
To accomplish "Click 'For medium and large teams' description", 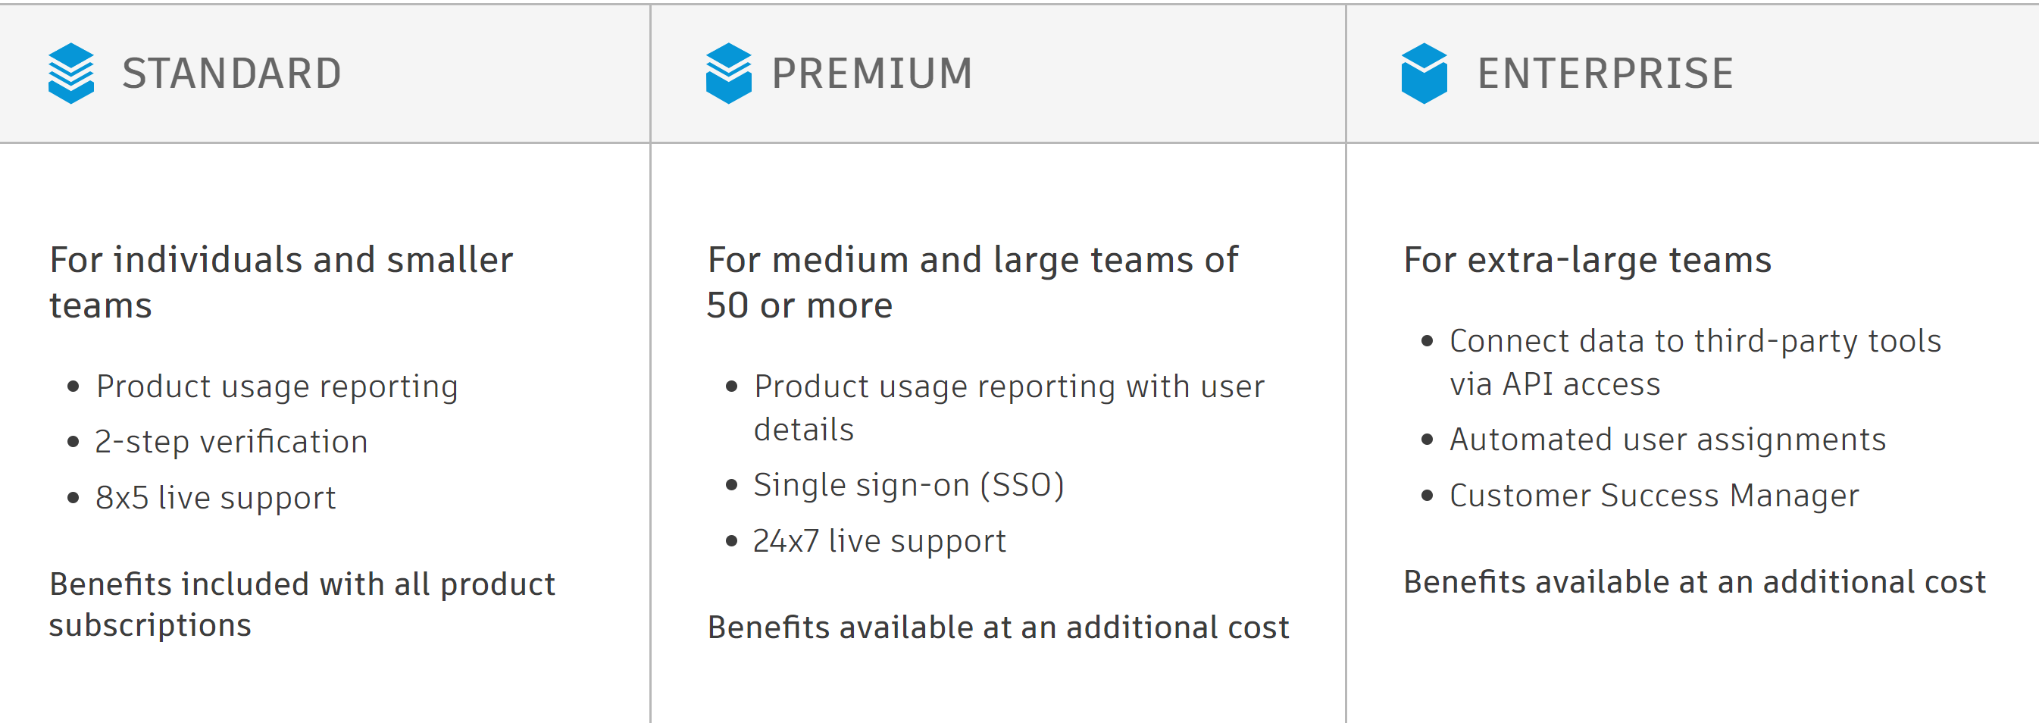I will 972,282.
